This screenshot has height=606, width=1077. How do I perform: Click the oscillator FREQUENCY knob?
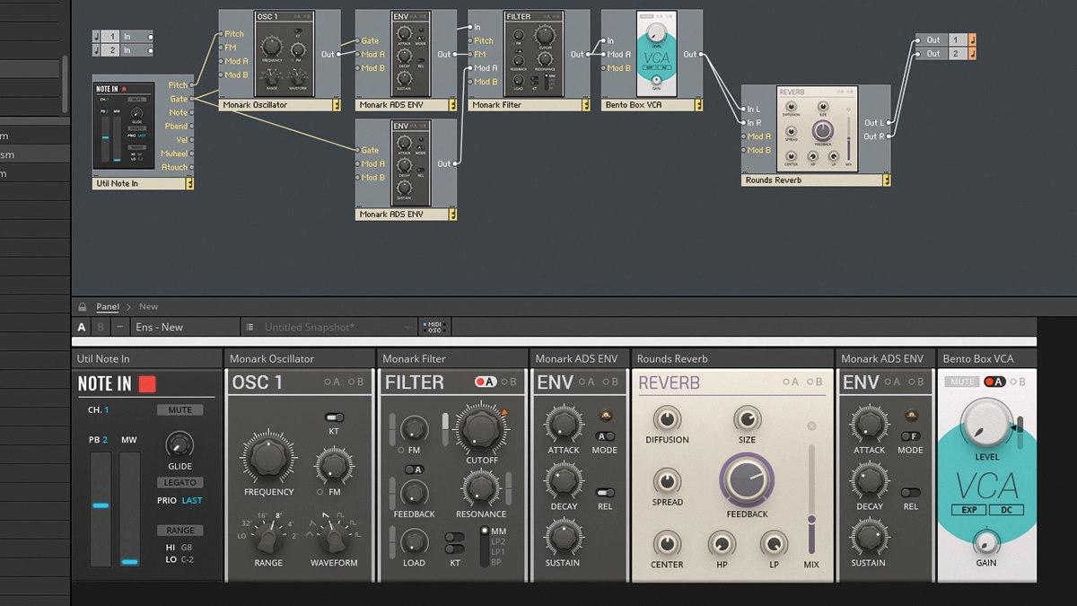point(268,456)
